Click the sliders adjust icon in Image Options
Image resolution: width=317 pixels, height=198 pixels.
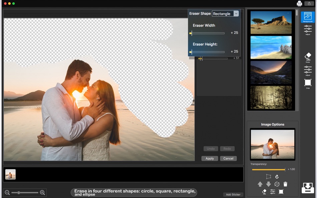click(x=273, y=192)
